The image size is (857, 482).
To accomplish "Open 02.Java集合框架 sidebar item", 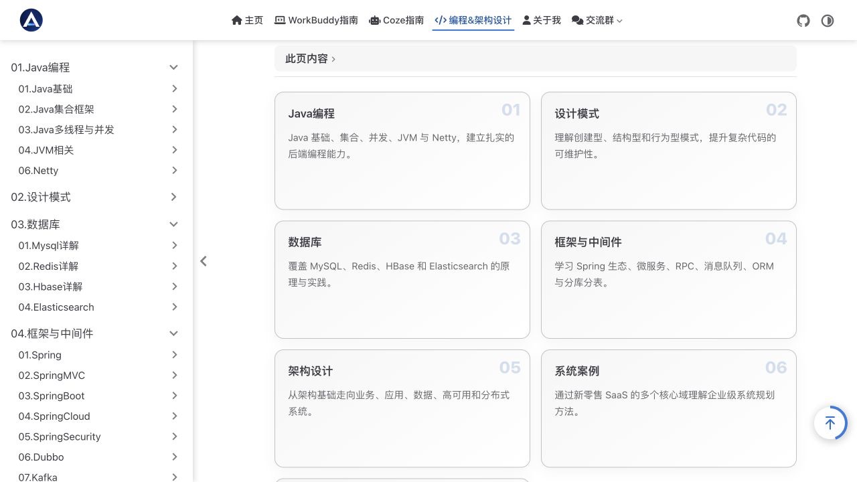I will [x=56, y=109].
